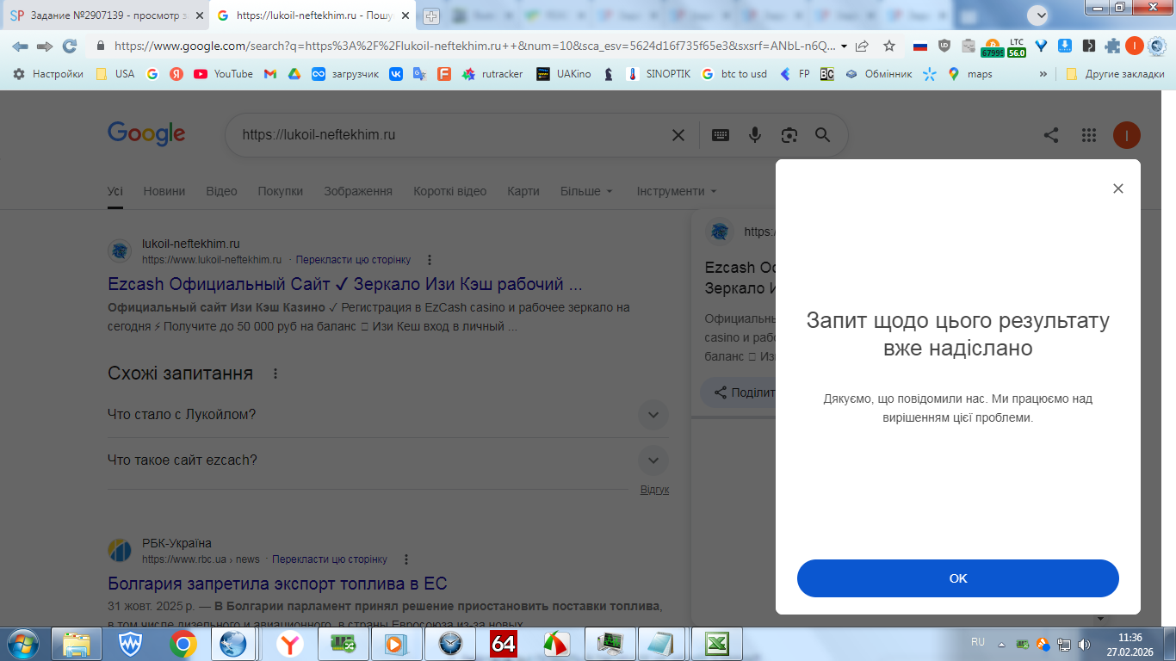This screenshot has width=1176, height=661.
Task: Open the Ezcash Официальный Сайт result
Action: click(x=345, y=284)
